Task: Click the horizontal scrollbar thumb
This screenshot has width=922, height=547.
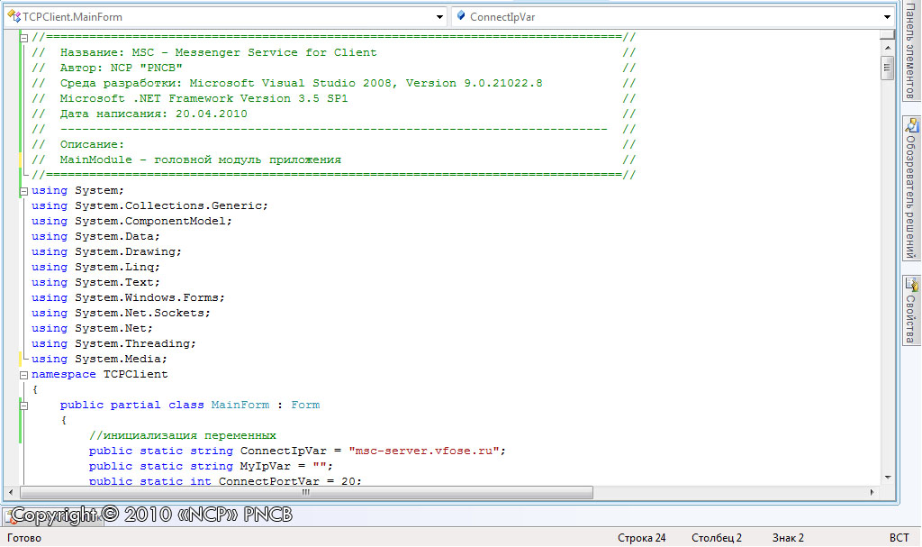Action: (x=306, y=493)
